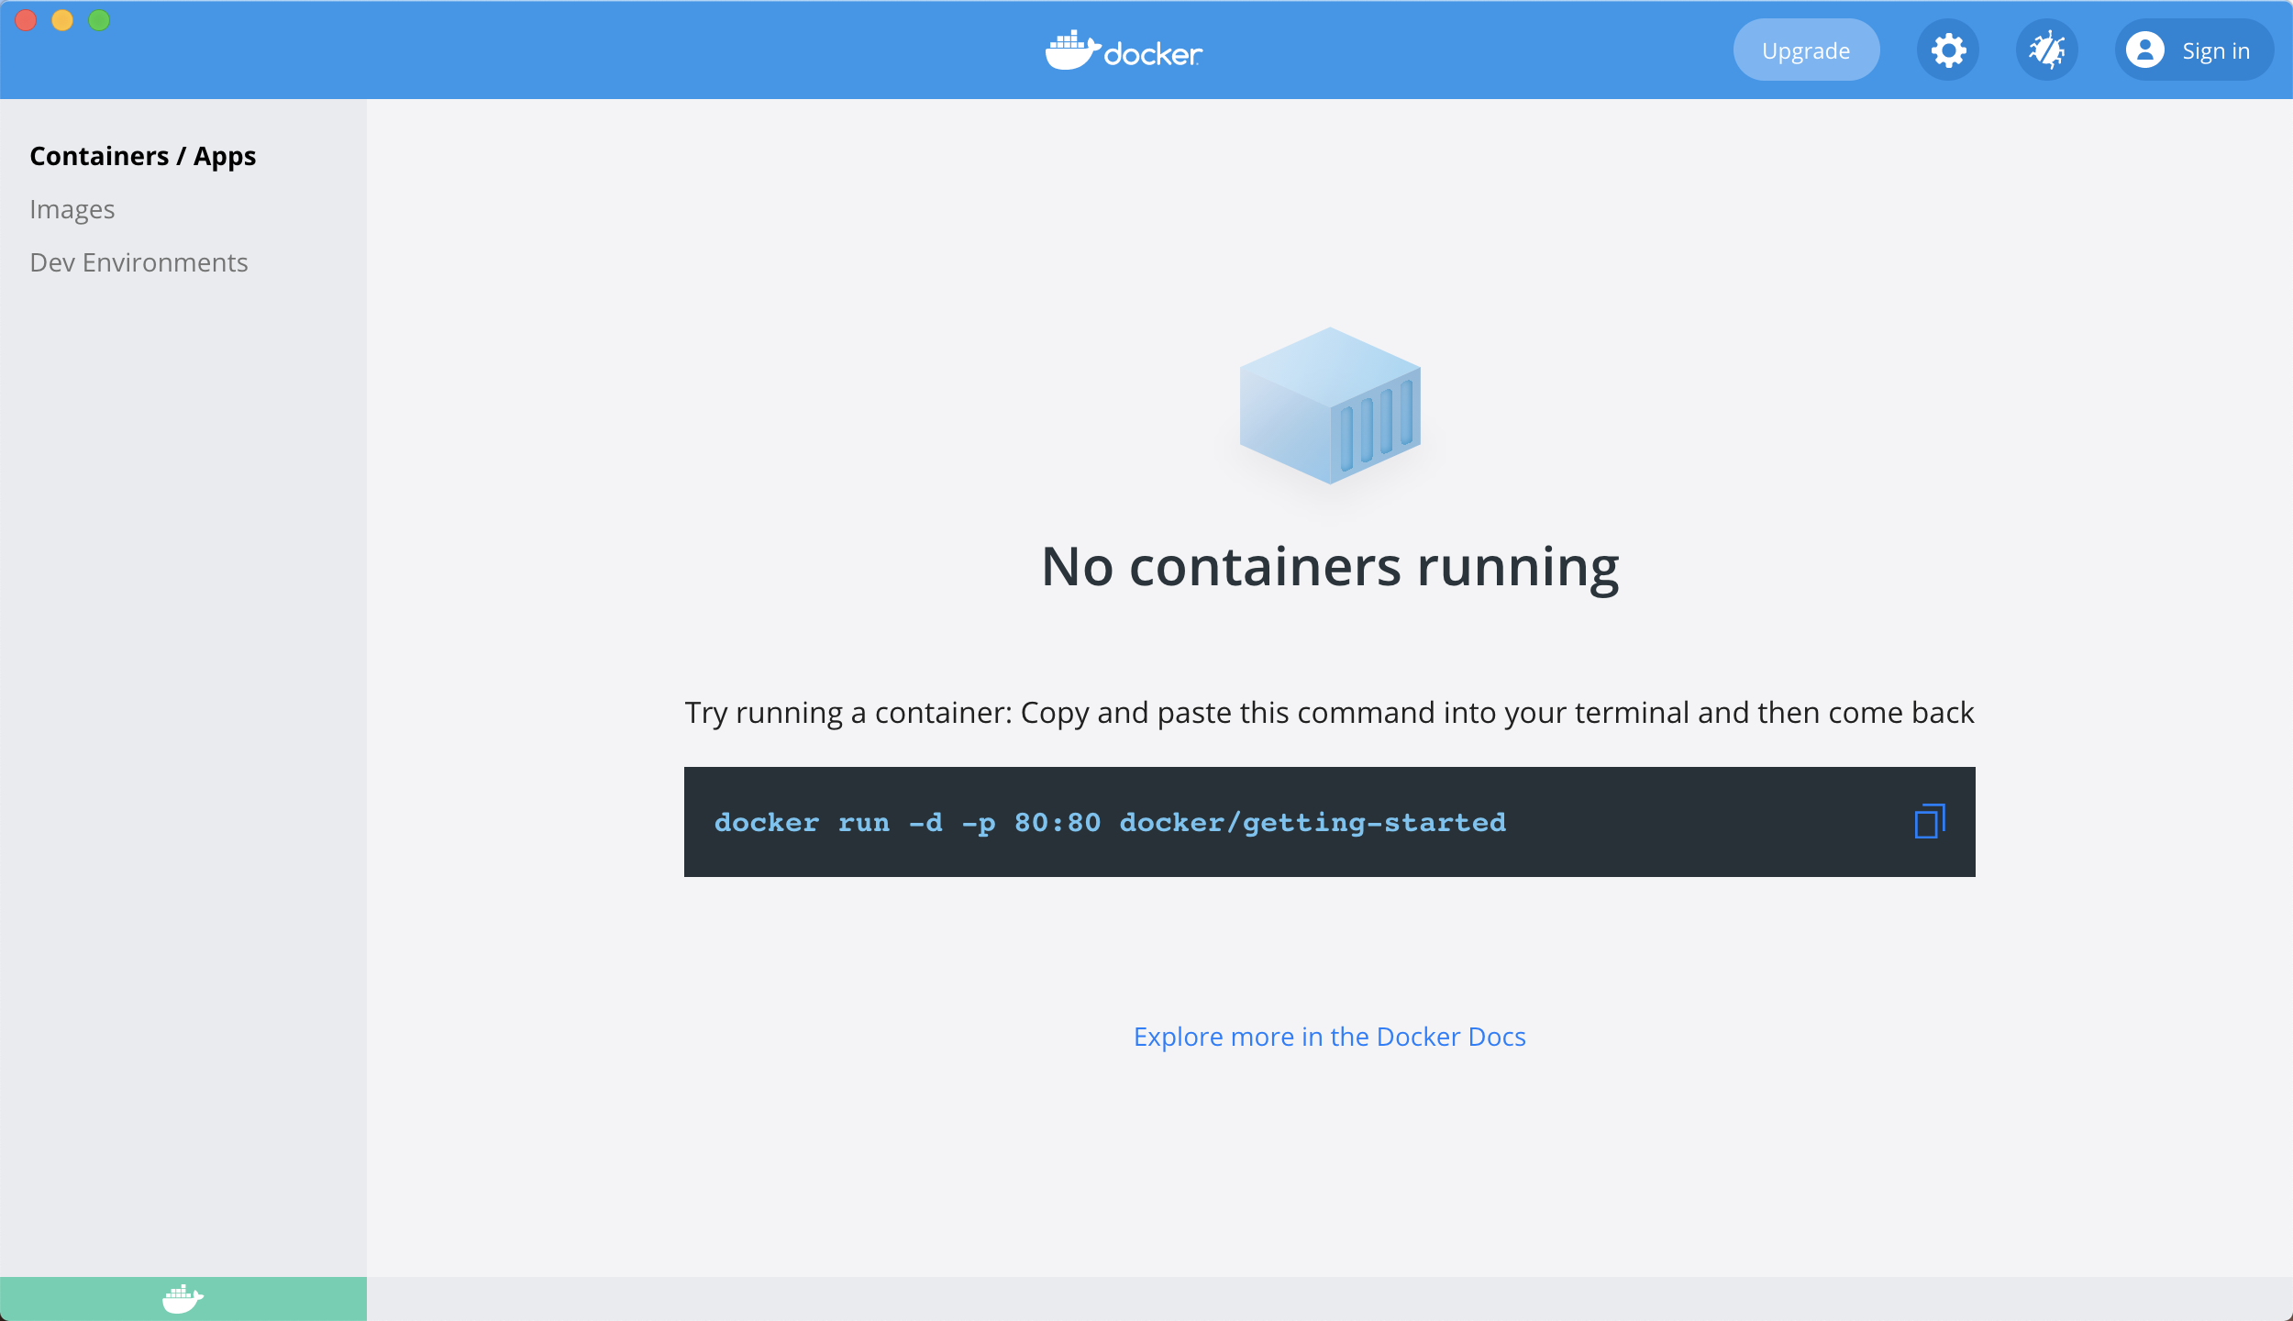Open Dev Environments section
This screenshot has height=1321, width=2293.
[x=138, y=262]
